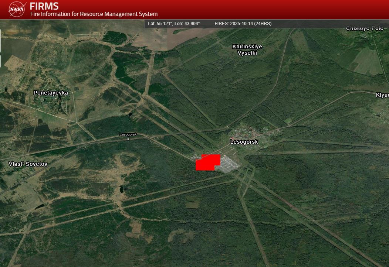The width and height of the screenshot is (389, 267).
Task: Open the FIRMS title link
Action: point(44,6)
